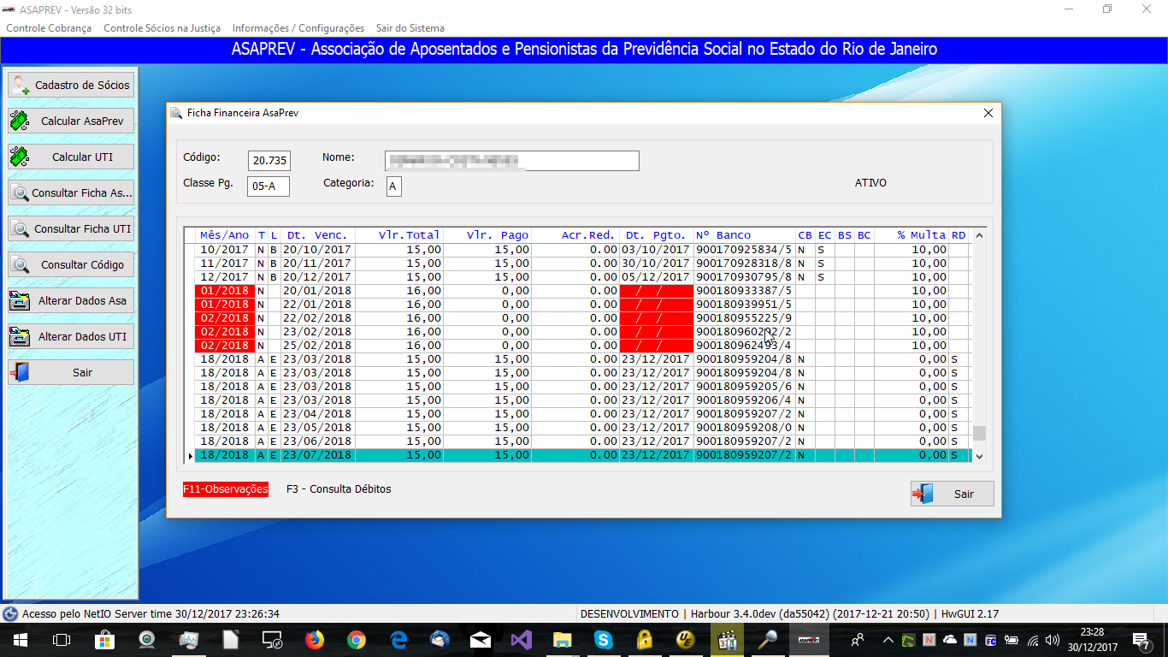Viewport: 1168px width, 657px height.
Task: Click the Consultar Ficha UTI magnifier icon
Action: (21, 229)
